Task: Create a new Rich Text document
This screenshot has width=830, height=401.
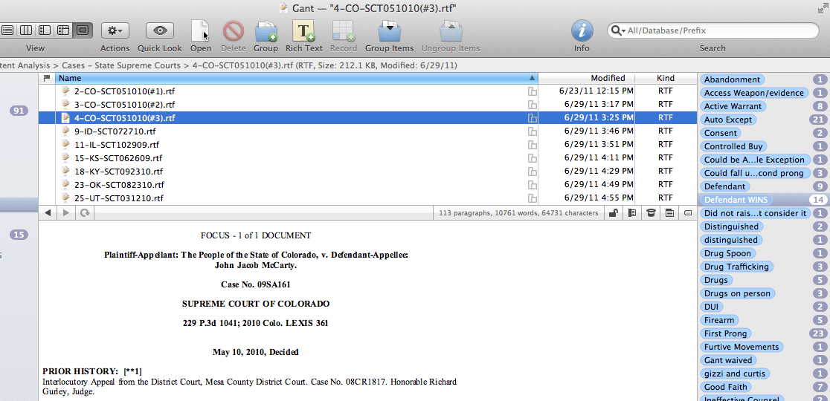Action: [x=303, y=31]
